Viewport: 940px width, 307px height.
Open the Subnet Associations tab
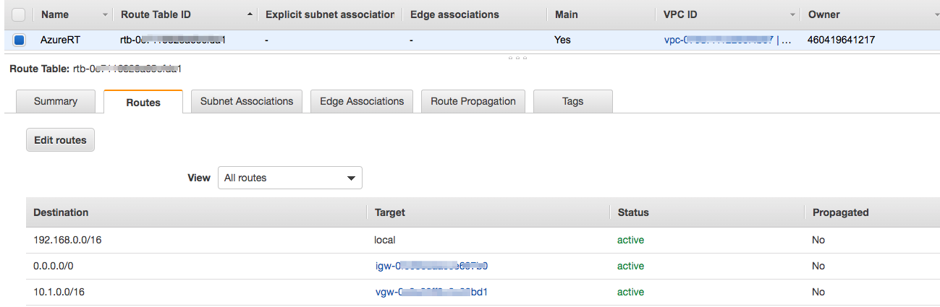(x=247, y=101)
